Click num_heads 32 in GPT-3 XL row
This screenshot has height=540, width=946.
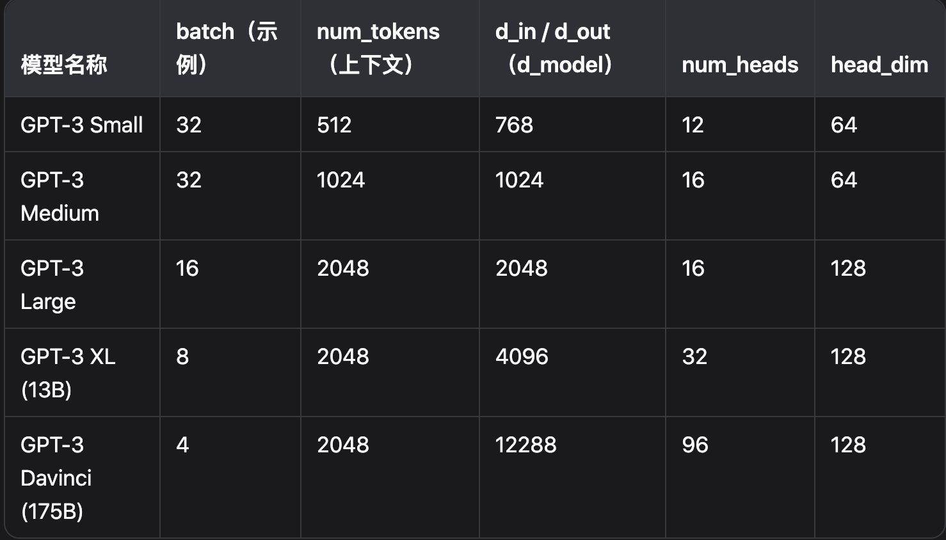tap(694, 356)
